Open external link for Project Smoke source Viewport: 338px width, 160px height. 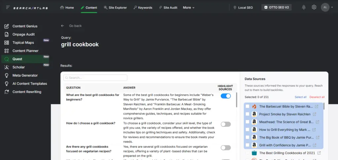pyautogui.click(x=315, y=114)
